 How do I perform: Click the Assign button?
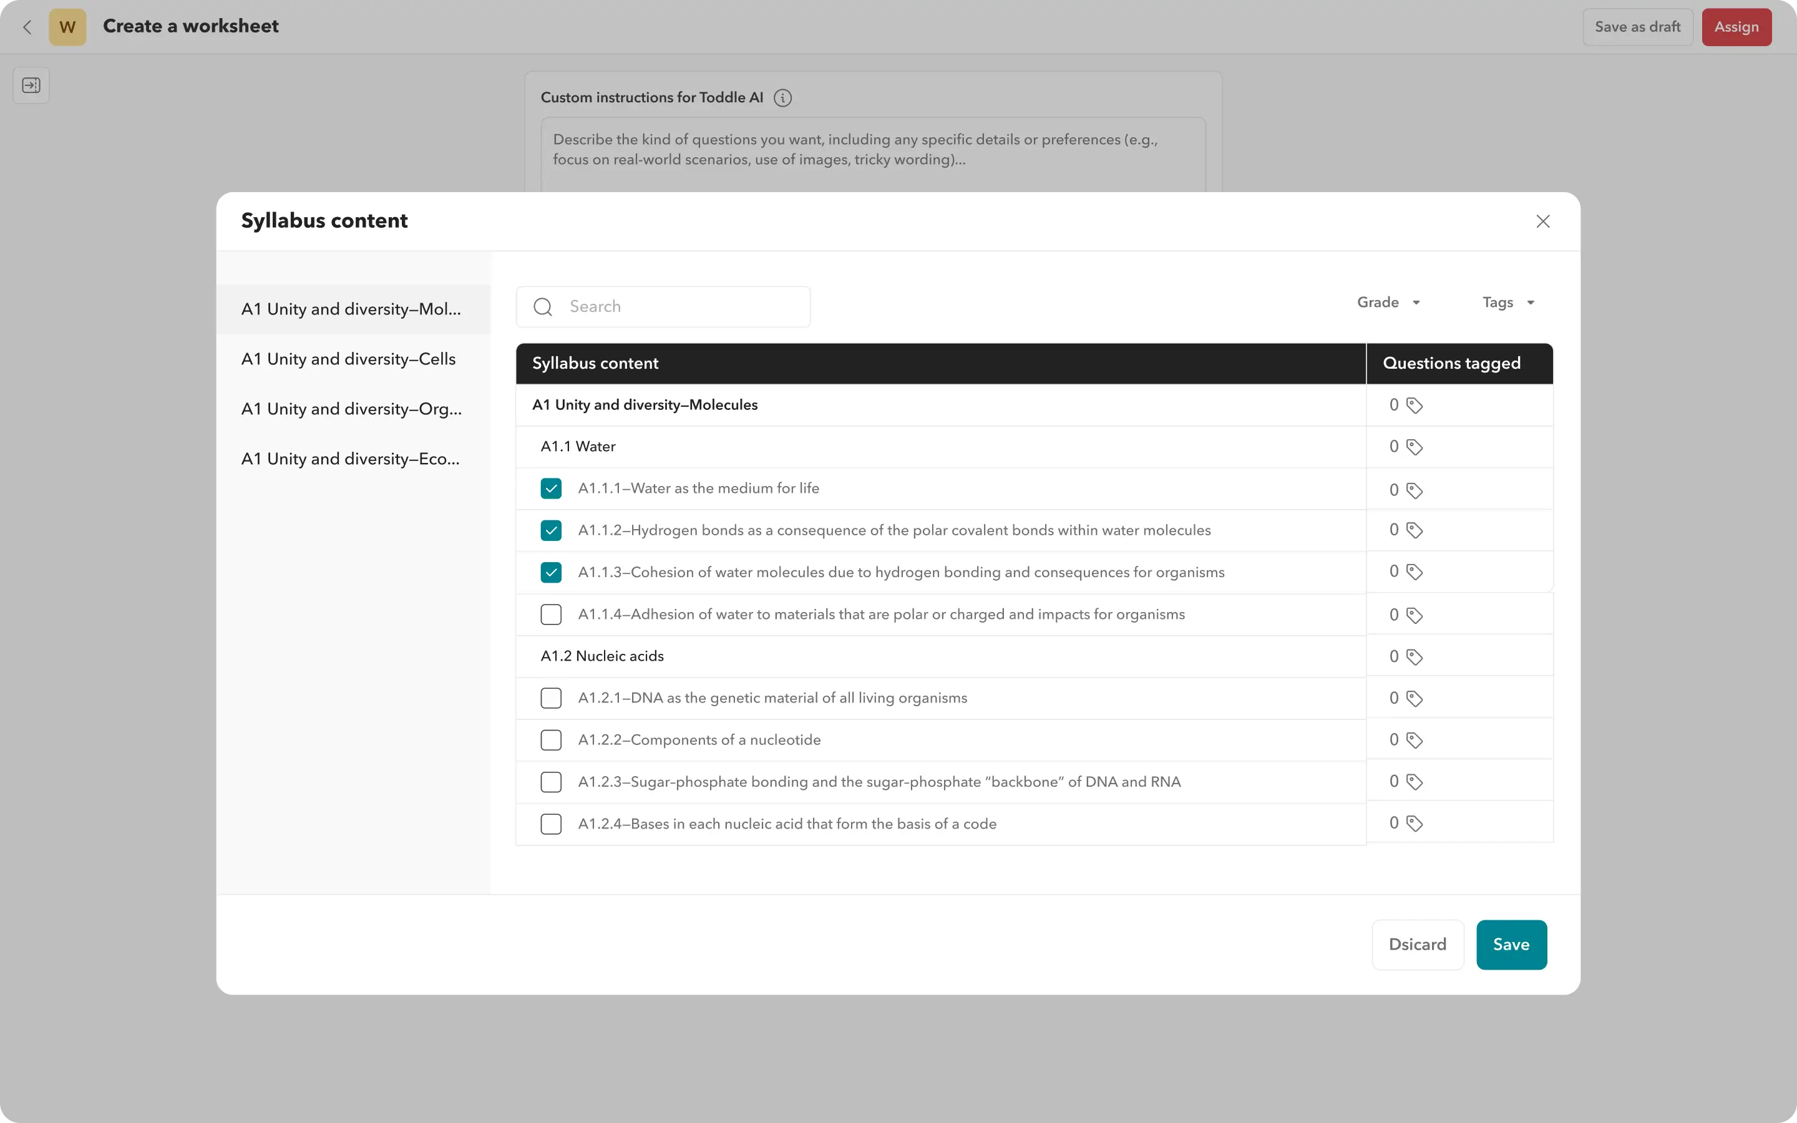(1737, 27)
